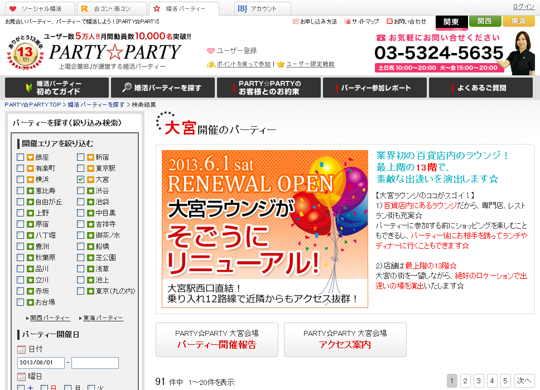Check the 品川 area checkbox
The image size is (540, 390).
click(x=20, y=269)
